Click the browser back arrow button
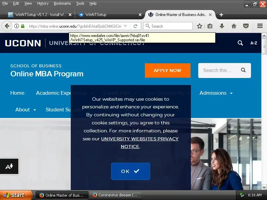The height and width of the screenshot is (200, 267). [7, 26]
